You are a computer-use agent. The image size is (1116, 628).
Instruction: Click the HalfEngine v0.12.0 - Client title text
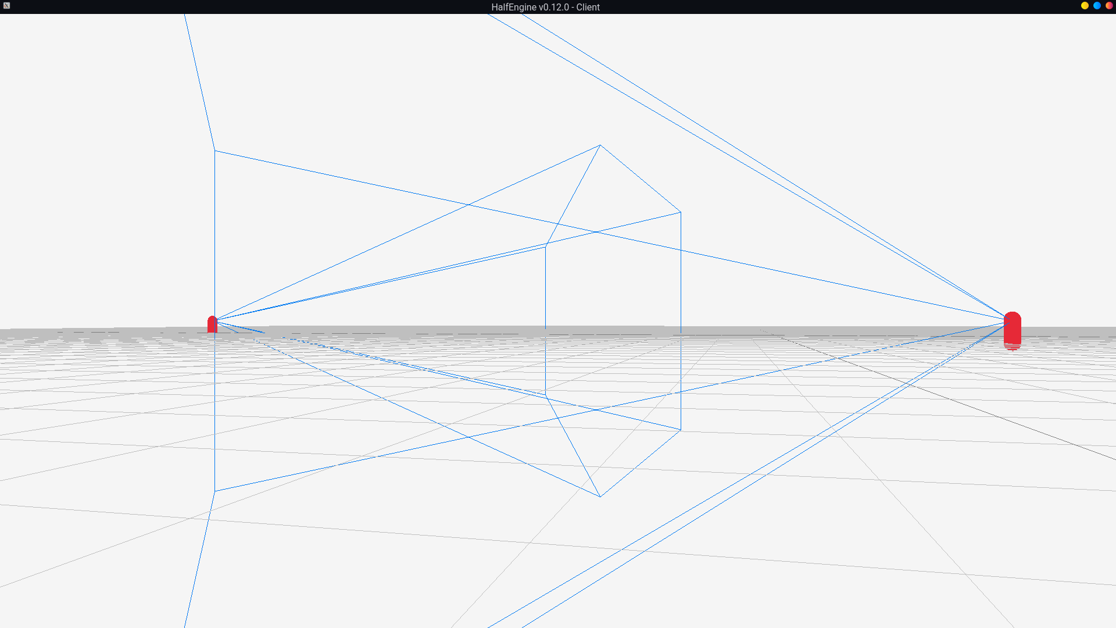coord(545,7)
